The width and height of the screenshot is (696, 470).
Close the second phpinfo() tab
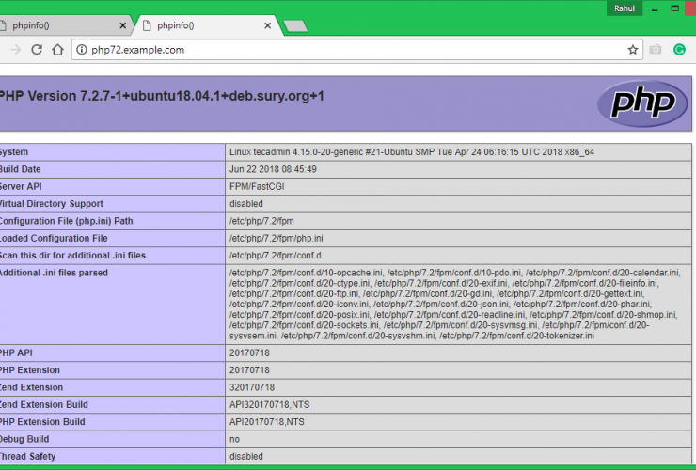pos(266,24)
